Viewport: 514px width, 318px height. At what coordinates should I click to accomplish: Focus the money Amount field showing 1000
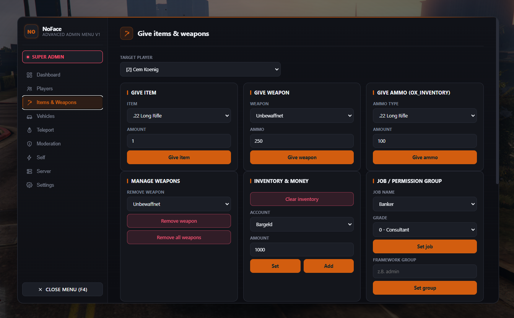(302, 250)
